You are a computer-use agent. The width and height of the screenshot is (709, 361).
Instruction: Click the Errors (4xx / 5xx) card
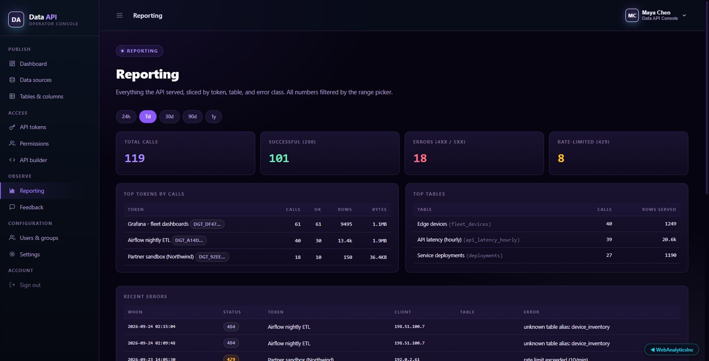pos(474,153)
